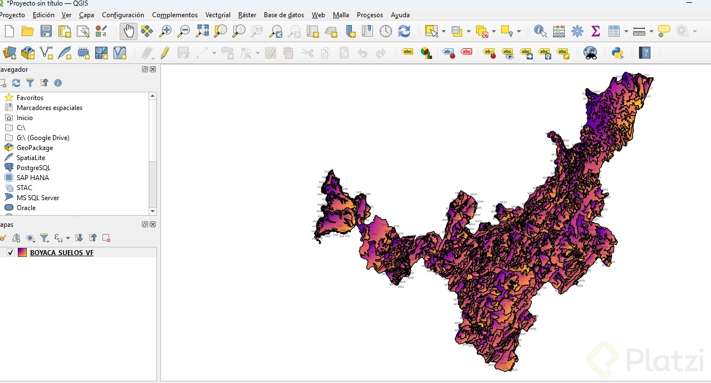Select the Pan Map hand tool
The image size is (711, 383).
129,31
